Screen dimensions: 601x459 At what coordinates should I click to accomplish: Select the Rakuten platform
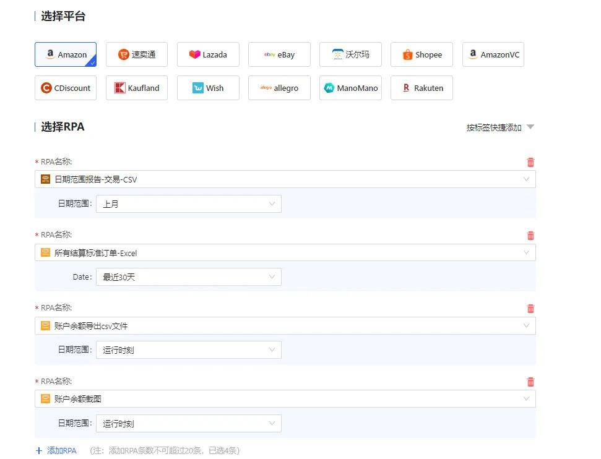point(422,88)
